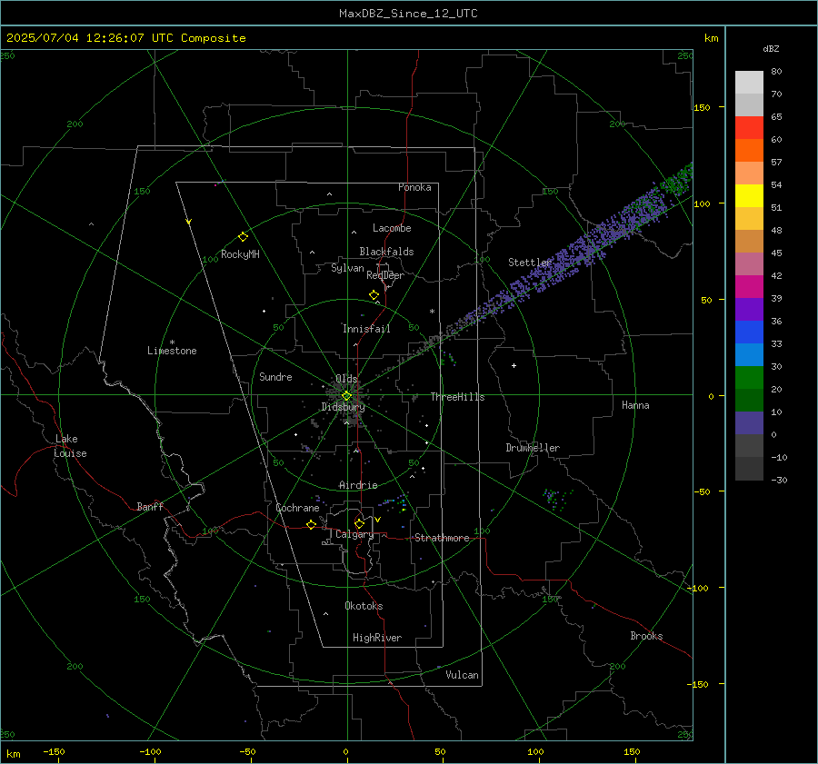Click the Limestone label
The height and width of the screenshot is (764, 818).
pyautogui.click(x=172, y=351)
